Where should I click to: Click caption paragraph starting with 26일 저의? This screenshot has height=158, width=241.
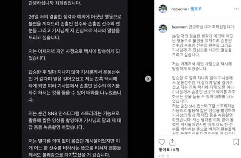coord(202,45)
